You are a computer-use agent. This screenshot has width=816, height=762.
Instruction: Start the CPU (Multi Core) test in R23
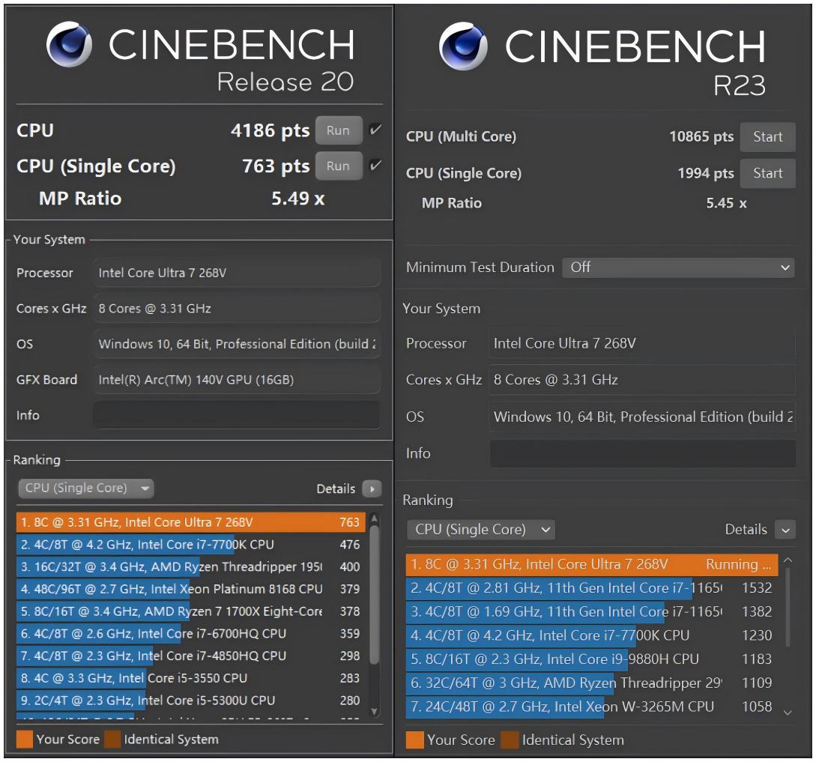pos(767,137)
